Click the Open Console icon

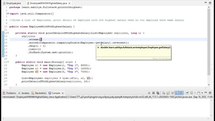coord(199,93)
